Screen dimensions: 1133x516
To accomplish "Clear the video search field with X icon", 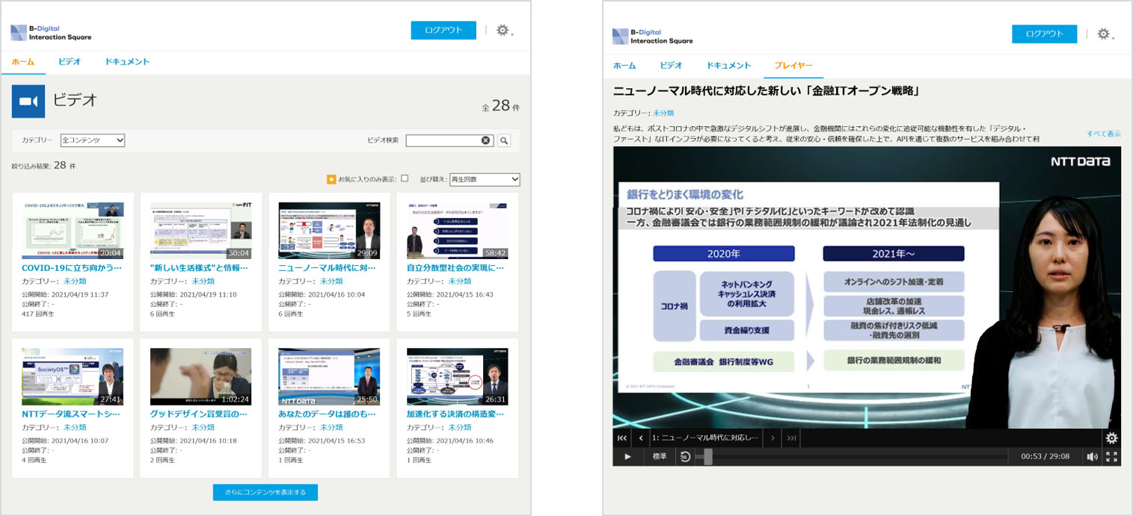I will click(x=485, y=140).
